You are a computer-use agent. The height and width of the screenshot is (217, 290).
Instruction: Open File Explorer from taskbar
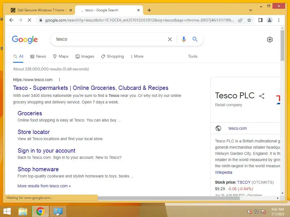coord(23,211)
